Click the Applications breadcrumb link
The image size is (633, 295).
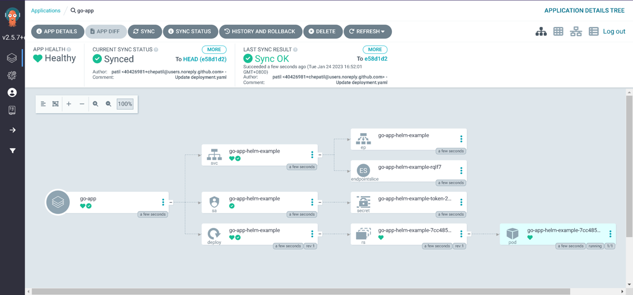[45, 10]
